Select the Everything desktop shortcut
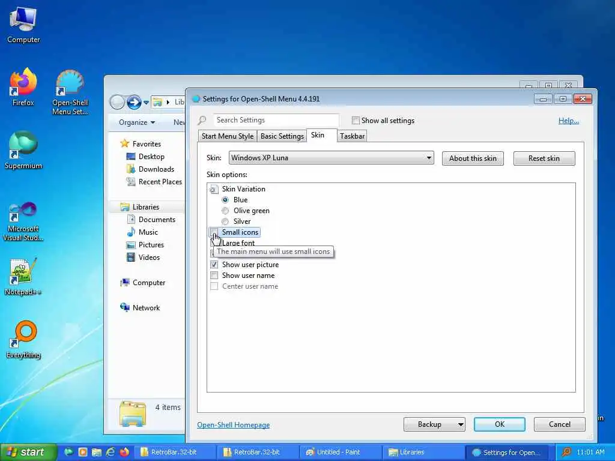Image resolution: width=615 pixels, height=461 pixels. [23, 340]
